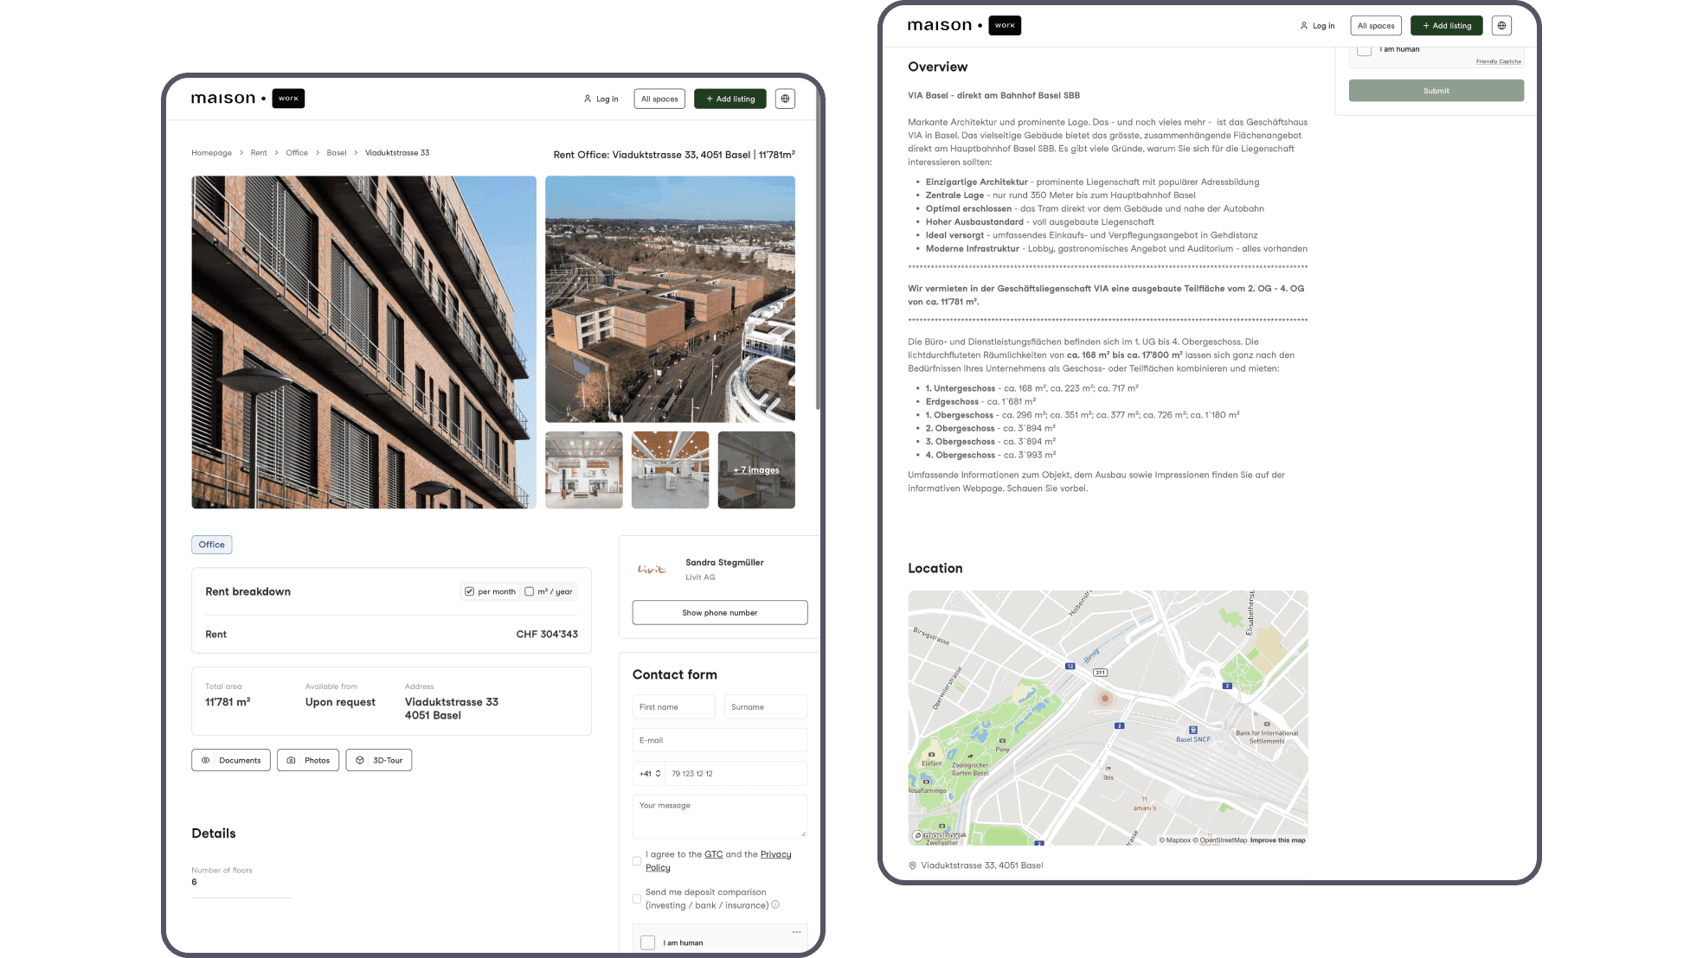The image size is (1703, 958).
Task: Click the maison work logo in left window
Action: [247, 99]
